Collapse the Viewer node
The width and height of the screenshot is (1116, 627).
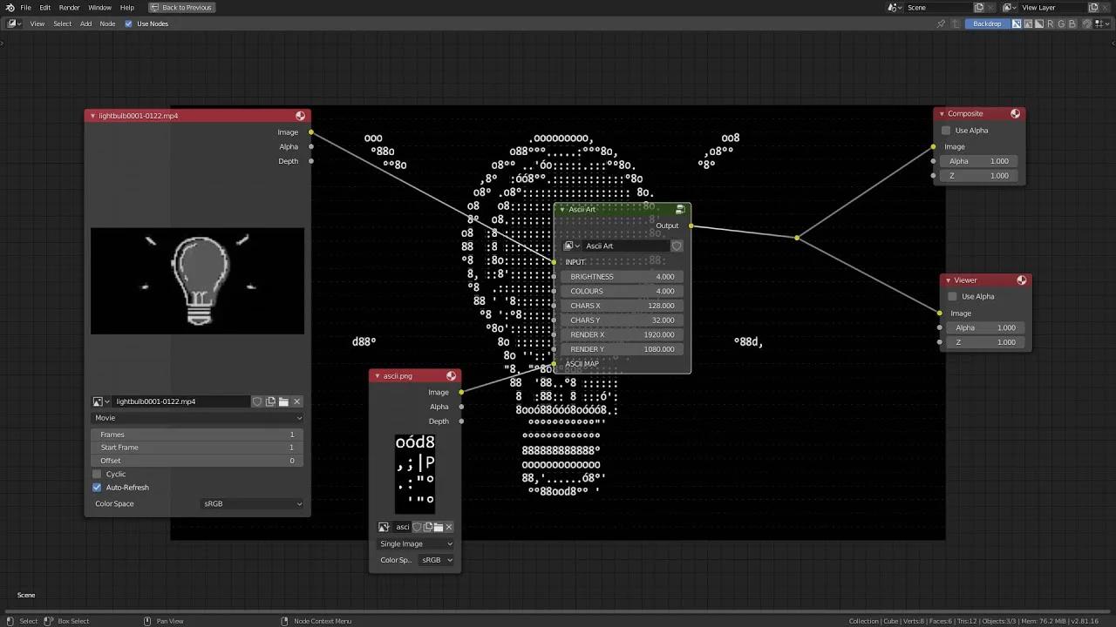coord(948,280)
